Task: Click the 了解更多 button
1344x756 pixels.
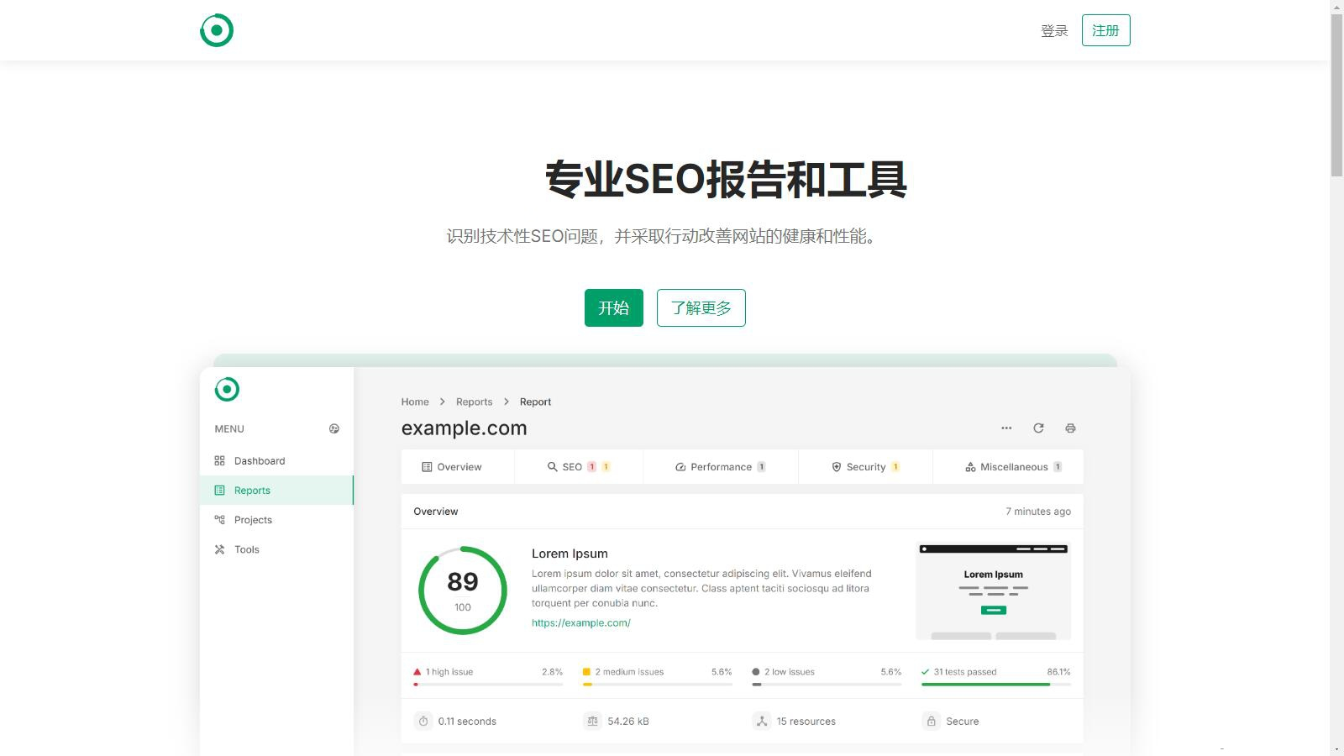Action: [701, 308]
